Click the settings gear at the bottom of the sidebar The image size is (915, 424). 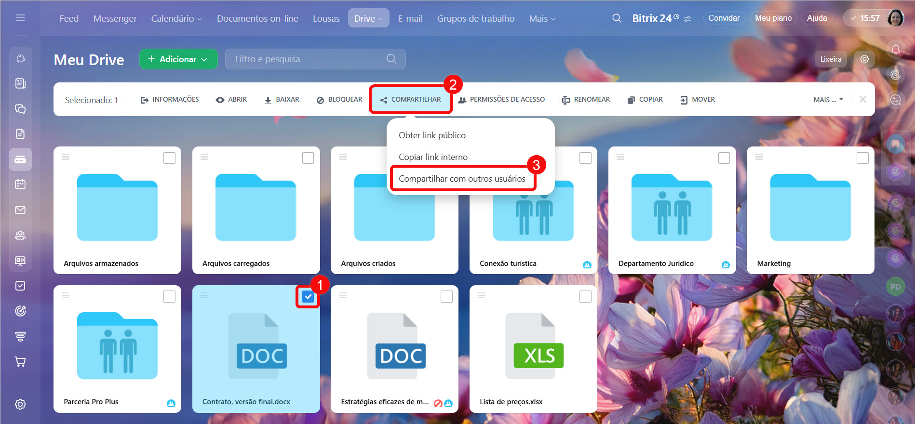20,404
